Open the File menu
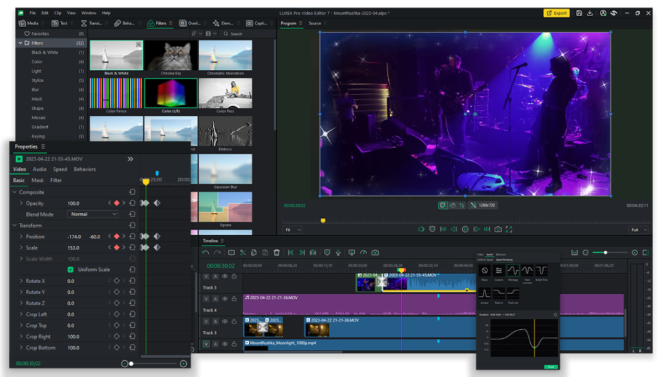Image resolution: width=662 pixels, height=377 pixels. 32,13
